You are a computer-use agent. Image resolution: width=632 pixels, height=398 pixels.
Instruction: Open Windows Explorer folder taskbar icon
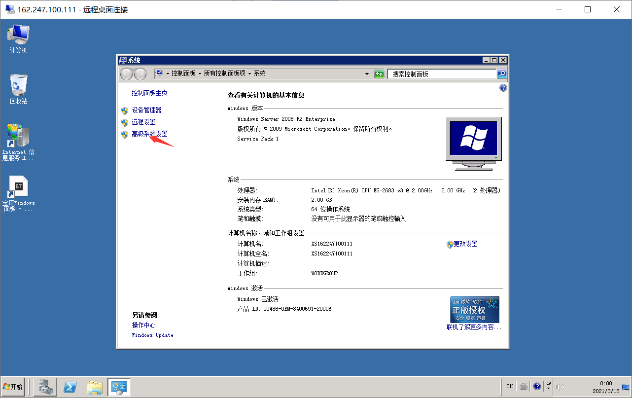(95, 387)
